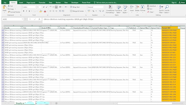
Task: Open Alignment group dialog launcher
Action: (x=86, y=15)
